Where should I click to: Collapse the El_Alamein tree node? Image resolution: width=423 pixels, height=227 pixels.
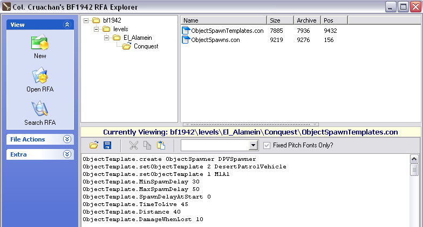tap(107, 38)
